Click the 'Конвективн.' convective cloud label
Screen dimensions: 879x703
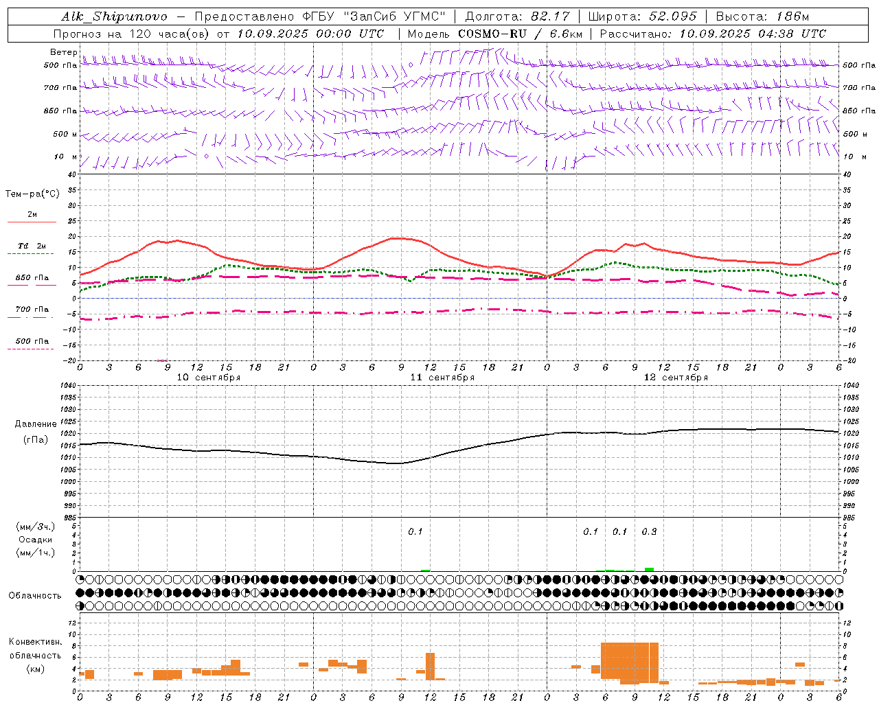coord(35,642)
